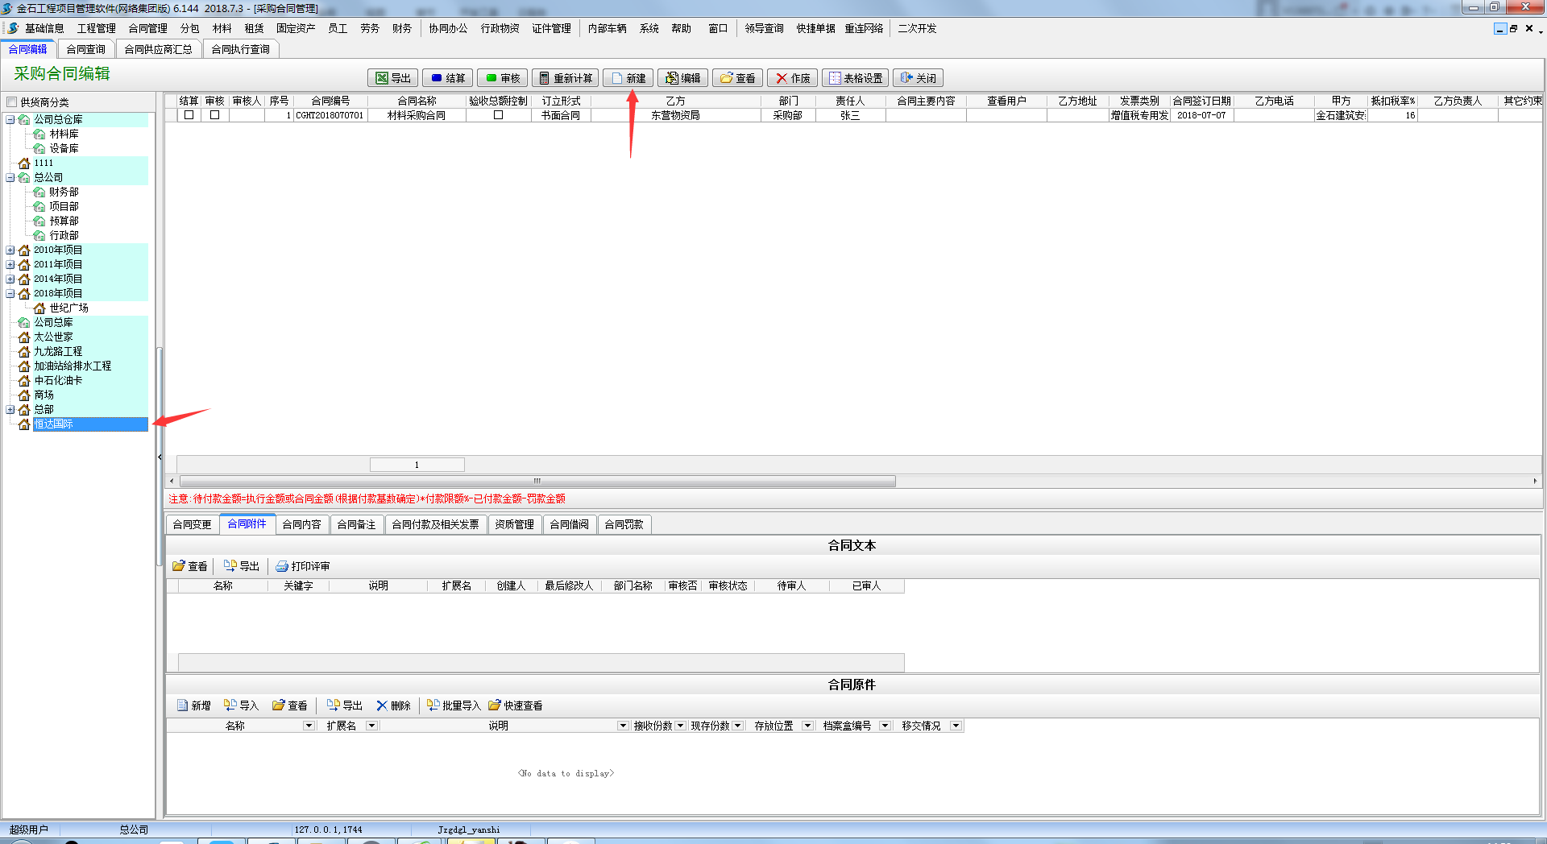Collapse the 公司总仓库 tree node
1547x844 pixels.
pos(10,119)
